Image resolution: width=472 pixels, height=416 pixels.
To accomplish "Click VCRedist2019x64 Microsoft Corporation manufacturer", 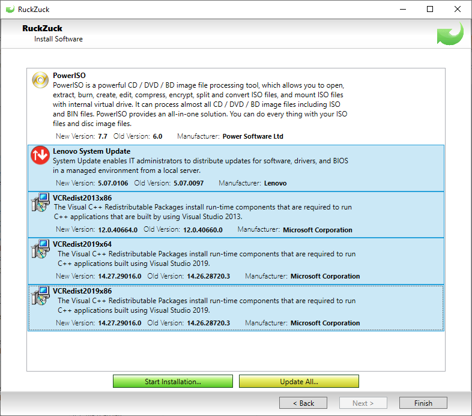I will pyautogui.click(x=325, y=276).
